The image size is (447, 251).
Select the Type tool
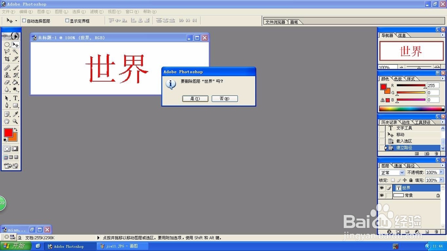click(x=15, y=98)
